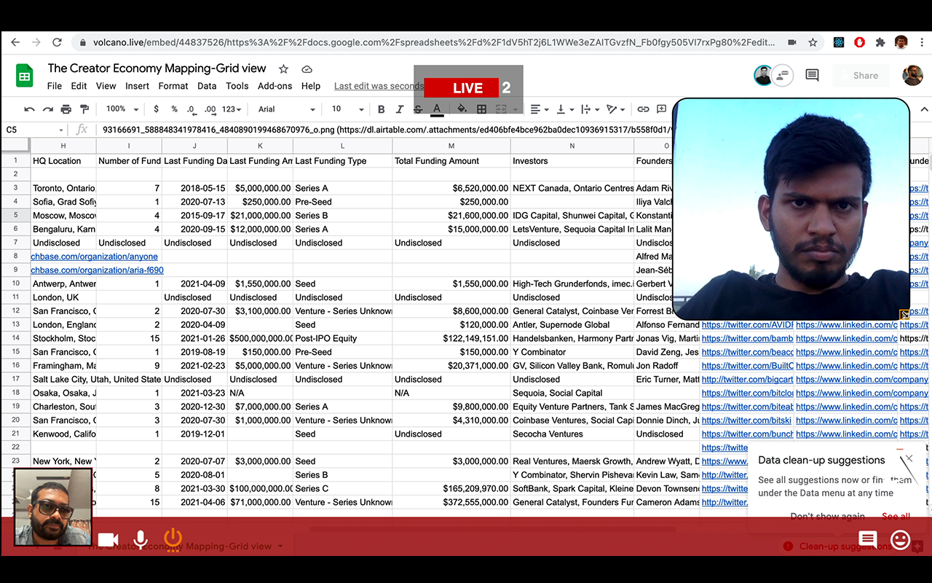Apply percent format icon
The image size is (932, 583).
(174, 109)
